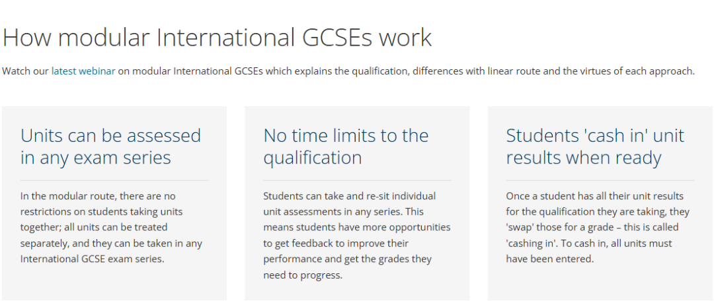This screenshot has height=307, width=714.
Task: Click the paragraph starting 'In the modular route'
Action: [111, 227]
